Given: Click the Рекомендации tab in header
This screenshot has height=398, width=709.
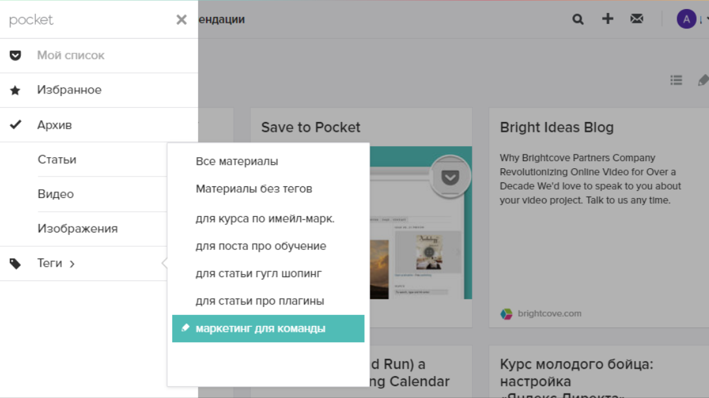Looking at the screenshot, I should coord(222,19).
